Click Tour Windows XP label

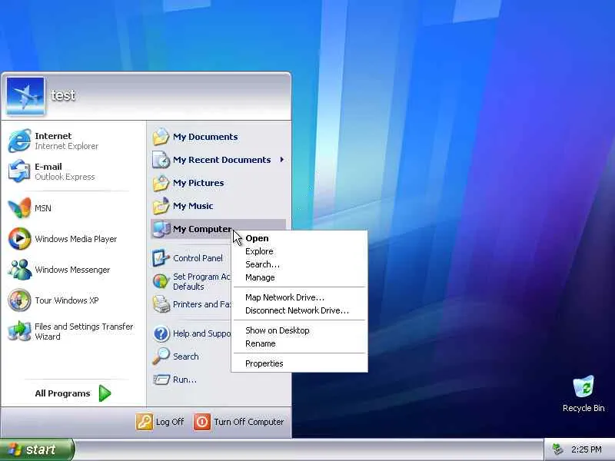coord(67,300)
